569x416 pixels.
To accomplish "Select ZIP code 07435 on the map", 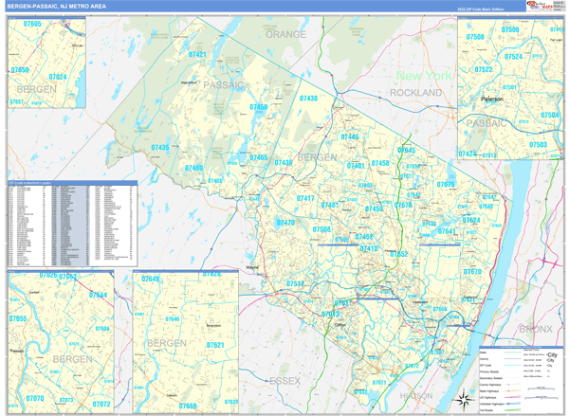I will pyautogui.click(x=160, y=148).
